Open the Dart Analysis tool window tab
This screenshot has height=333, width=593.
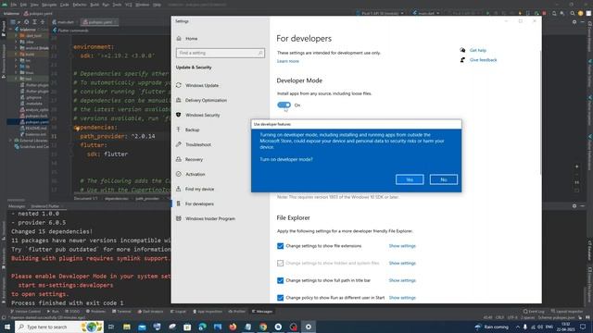click(150, 312)
